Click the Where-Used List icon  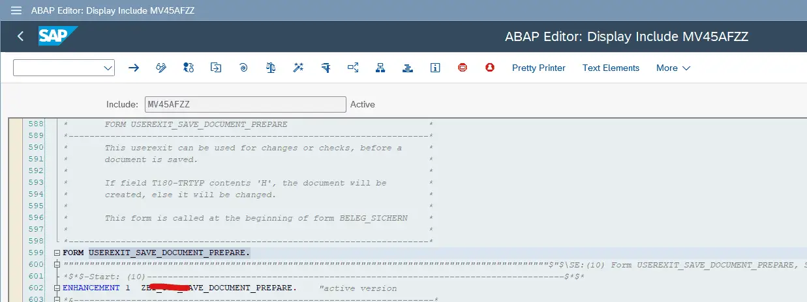click(x=353, y=68)
